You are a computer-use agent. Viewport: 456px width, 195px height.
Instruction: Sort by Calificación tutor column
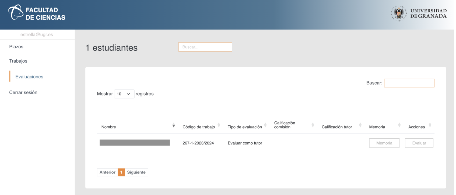360,125
